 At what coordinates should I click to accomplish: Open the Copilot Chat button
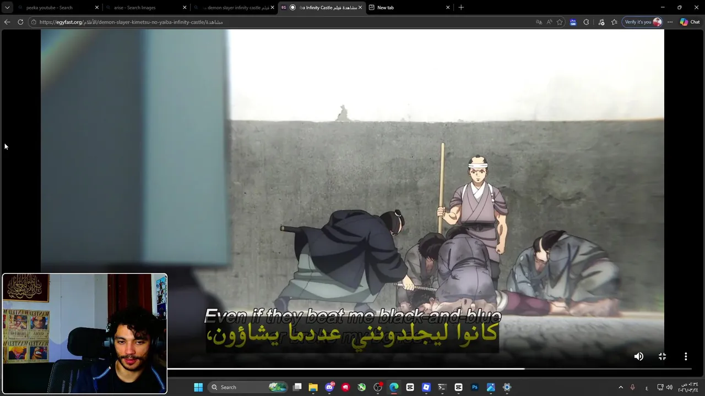690,22
